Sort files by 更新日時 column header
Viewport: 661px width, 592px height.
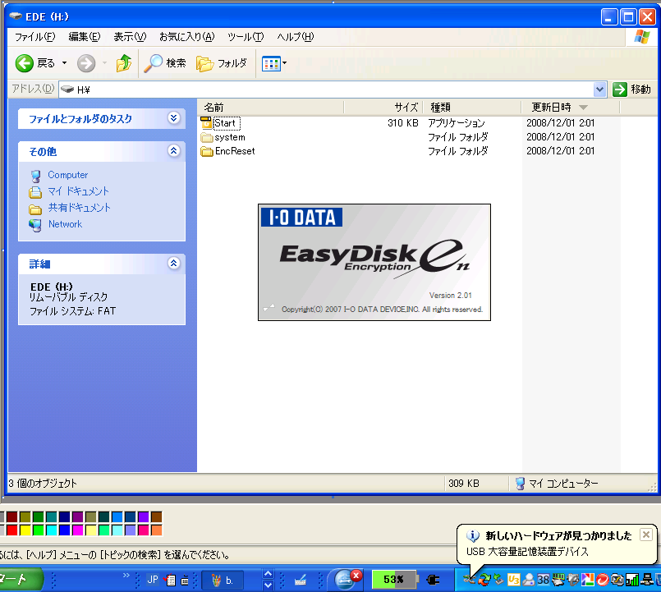550,108
